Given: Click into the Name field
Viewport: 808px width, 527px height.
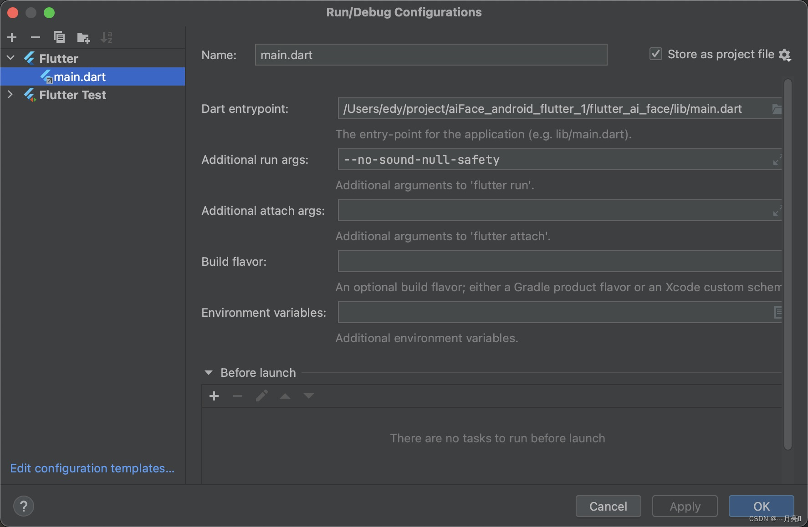Looking at the screenshot, I should coord(431,55).
